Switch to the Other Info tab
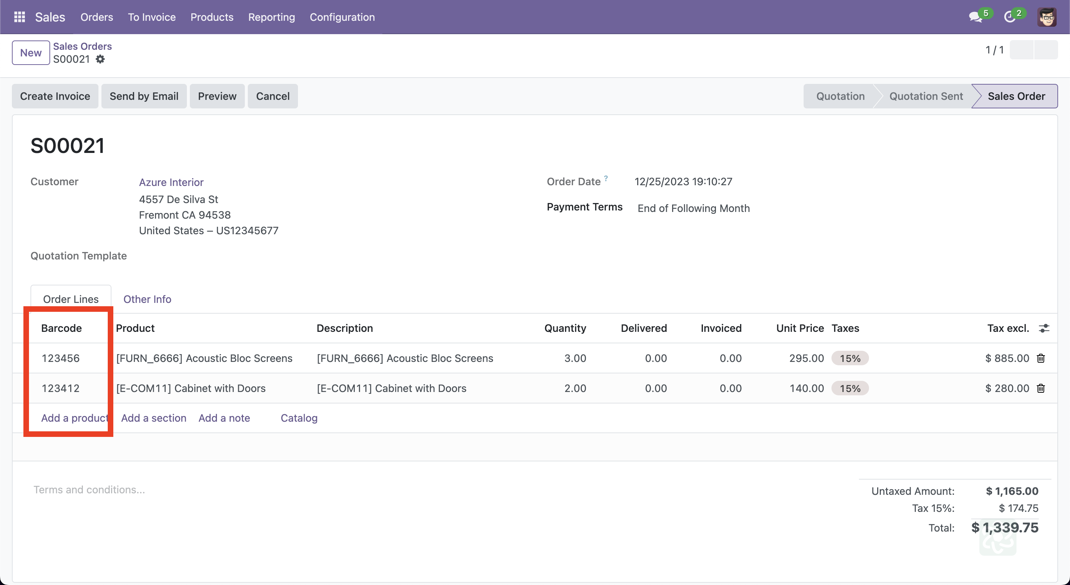This screenshot has width=1070, height=585. coord(147,299)
